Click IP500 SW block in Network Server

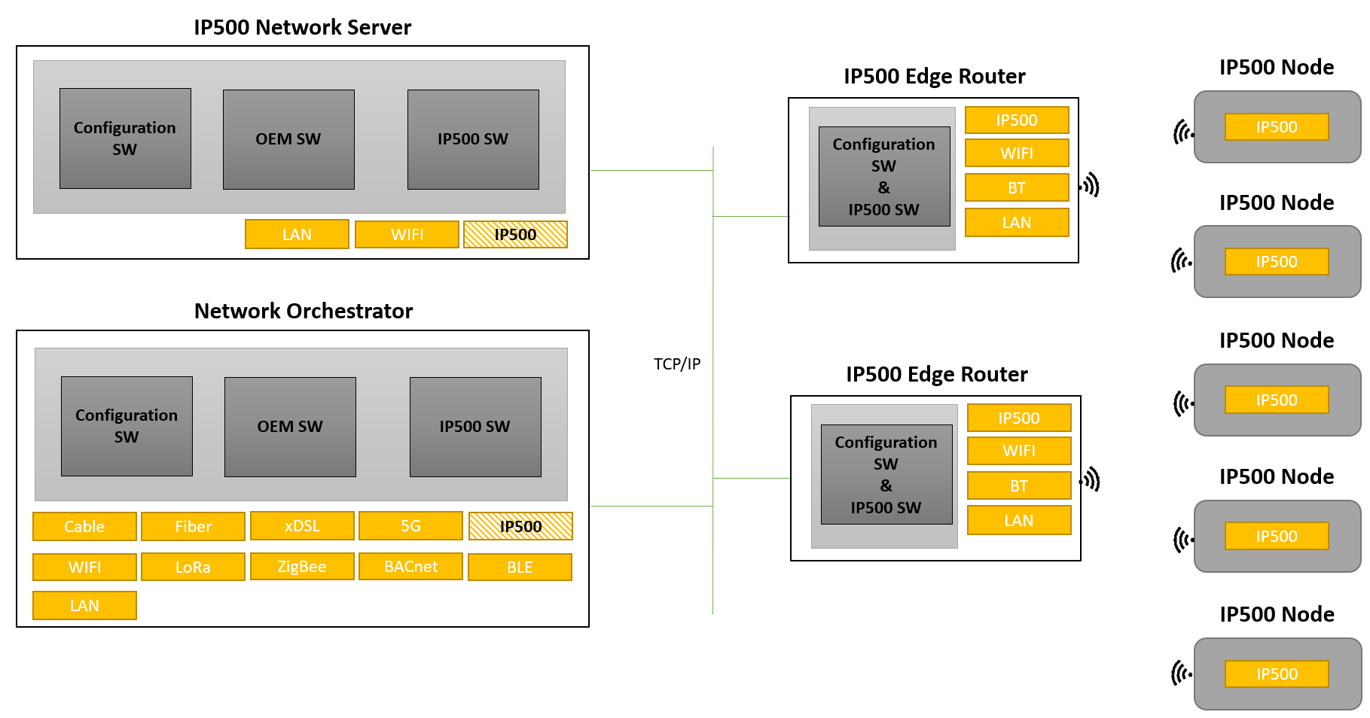point(473,139)
